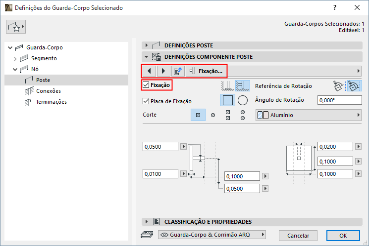Image resolution: width=369 pixels, height=246 pixels.
Task: Choose the bottom-mounted fixing type icon
Action: point(227,85)
